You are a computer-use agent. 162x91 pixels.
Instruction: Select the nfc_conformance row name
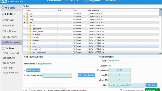[39, 52]
